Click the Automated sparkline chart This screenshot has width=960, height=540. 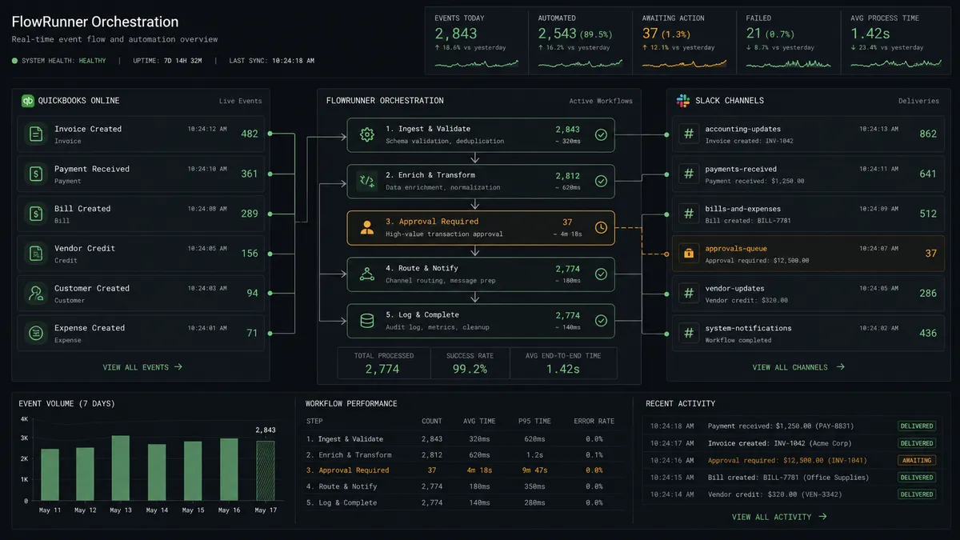click(x=580, y=63)
